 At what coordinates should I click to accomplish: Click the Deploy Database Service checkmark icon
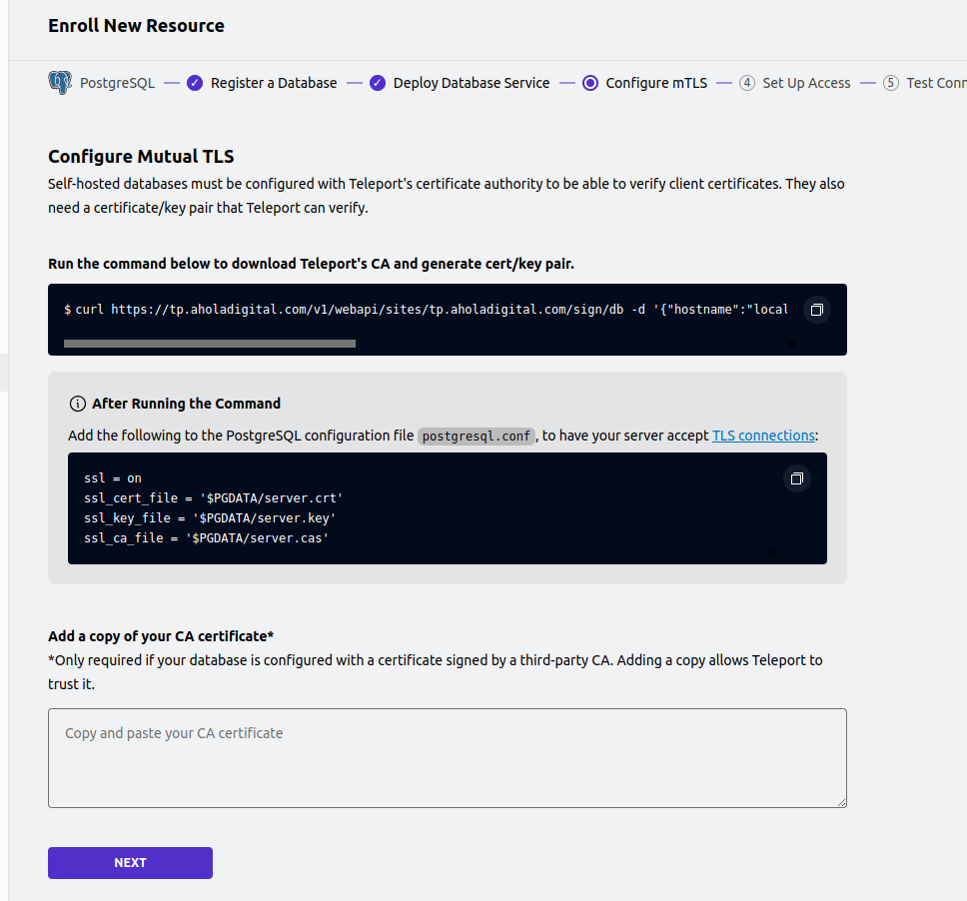378,83
